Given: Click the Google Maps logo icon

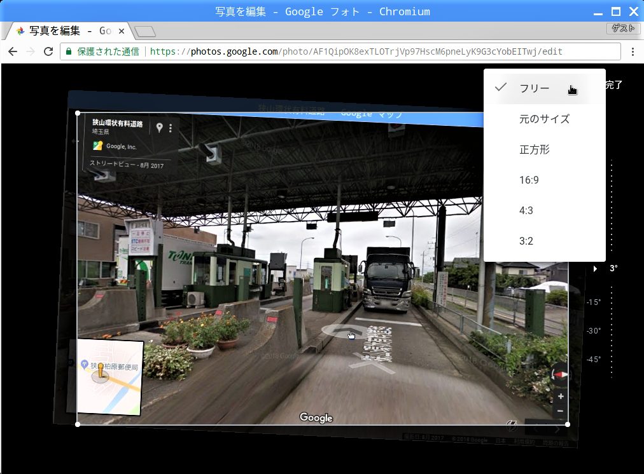Looking at the screenshot, I should click(x=98, y=146).
